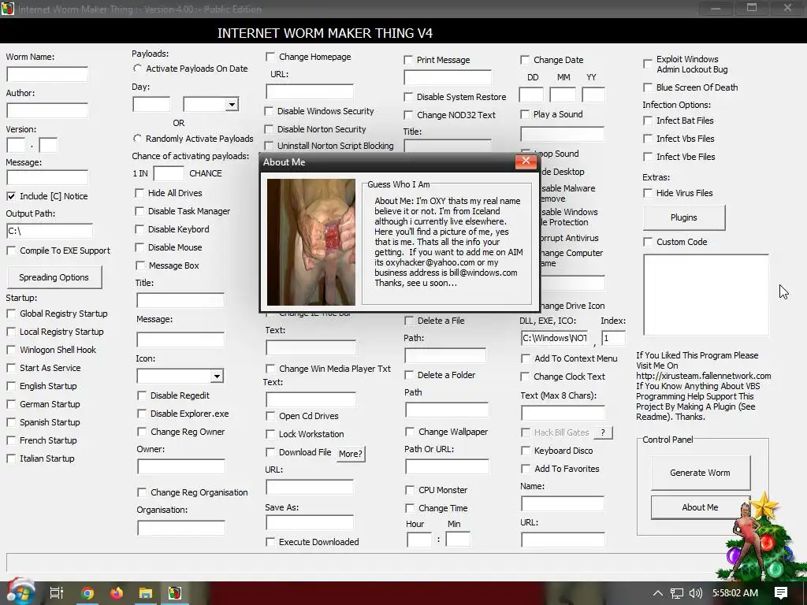807x605 pixels.
Task: Open Spreading Options
Action: (54, 277)
